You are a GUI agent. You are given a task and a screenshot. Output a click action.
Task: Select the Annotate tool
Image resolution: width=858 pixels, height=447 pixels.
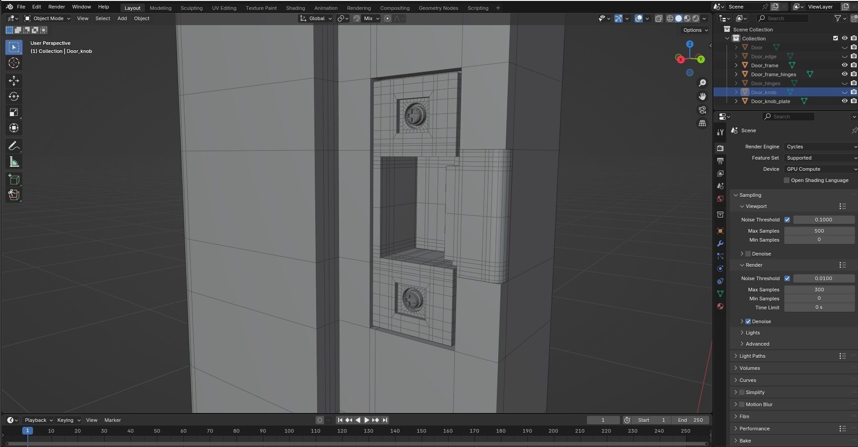[14, 146]
